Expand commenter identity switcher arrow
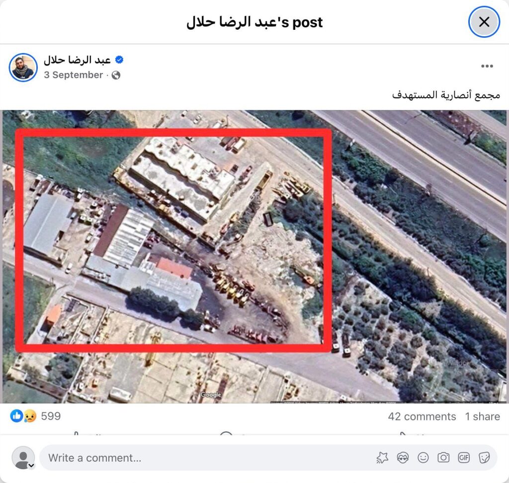The image size is (509, 483). tap(31, 466)
